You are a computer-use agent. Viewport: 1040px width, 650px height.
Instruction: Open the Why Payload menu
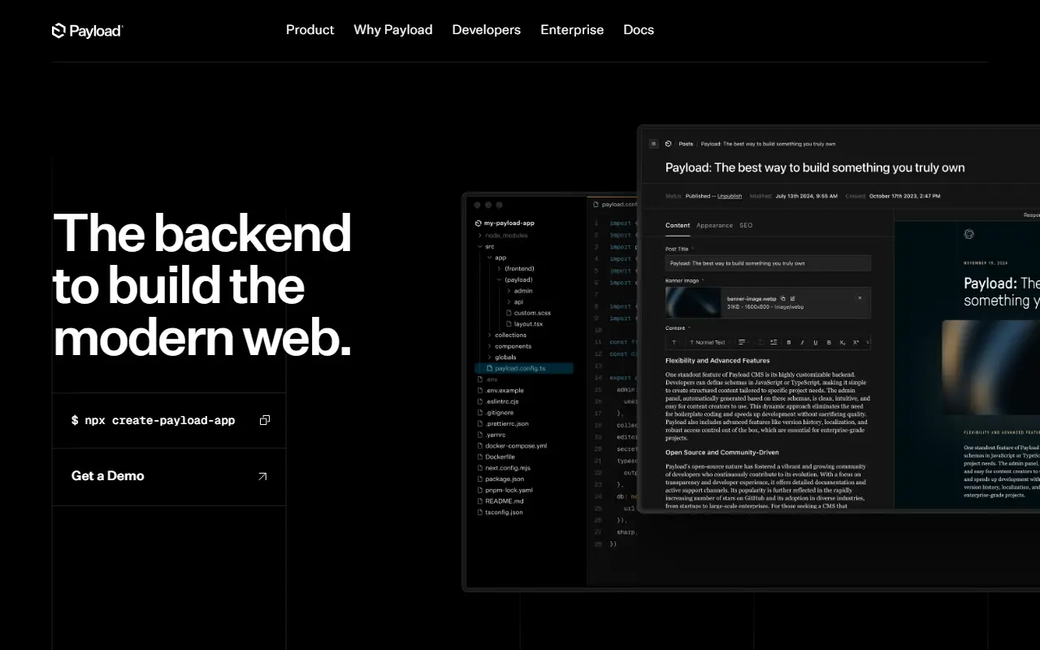(x=393, y=30)
